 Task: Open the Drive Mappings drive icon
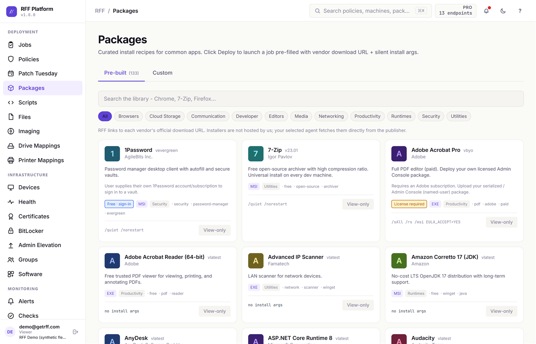point(11,146)
